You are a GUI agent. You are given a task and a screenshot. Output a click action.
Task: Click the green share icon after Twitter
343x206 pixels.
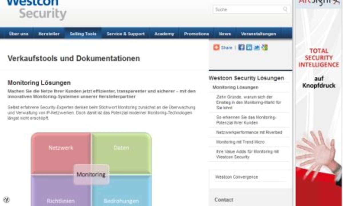(x=265, y=47)
